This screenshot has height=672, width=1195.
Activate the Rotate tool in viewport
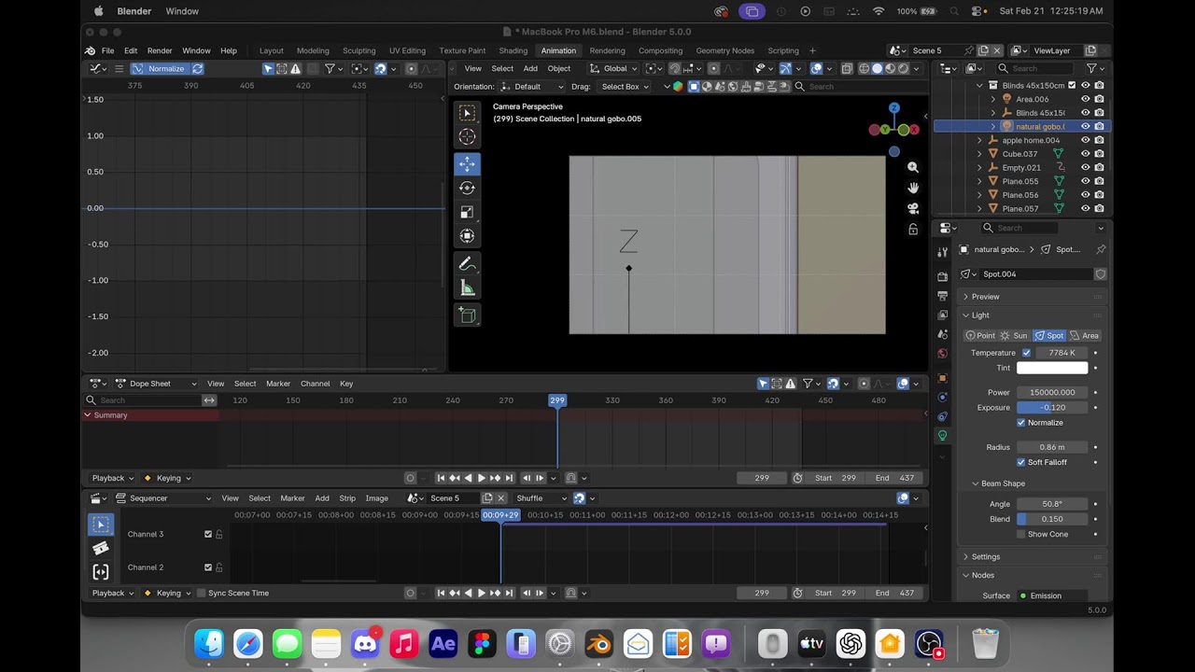pos(467,188)
